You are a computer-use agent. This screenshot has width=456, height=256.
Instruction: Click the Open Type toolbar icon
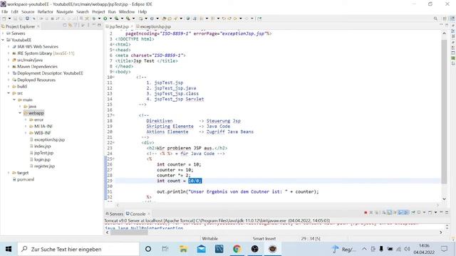pos(164,18)
